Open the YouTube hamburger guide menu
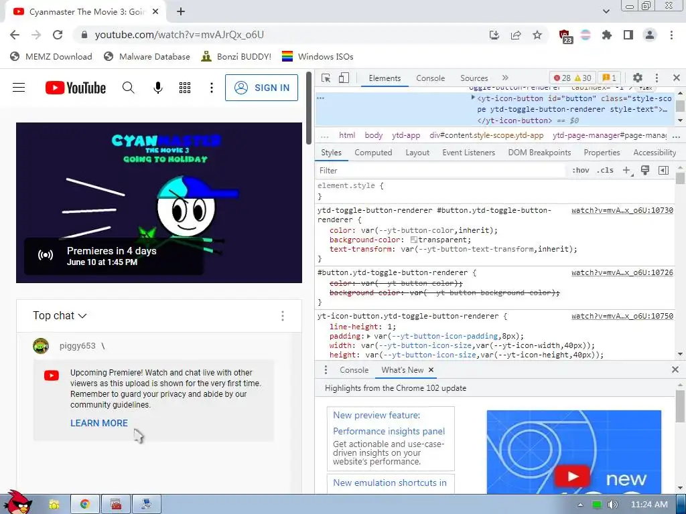Viewport: 686px width, 514px height. [19, 88]
